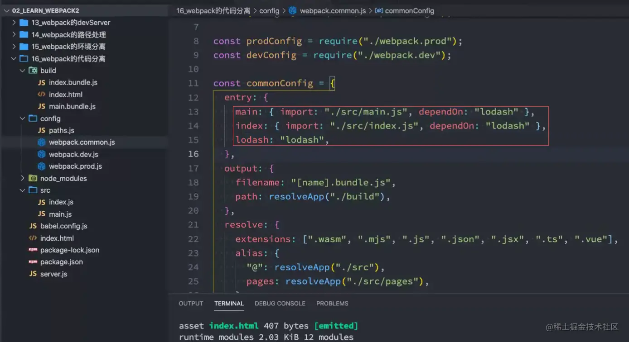Click the config folder icon

coord(33,119)
